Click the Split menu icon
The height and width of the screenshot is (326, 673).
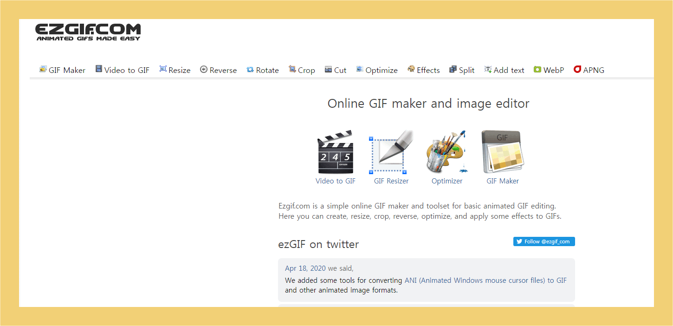point(453,69)
